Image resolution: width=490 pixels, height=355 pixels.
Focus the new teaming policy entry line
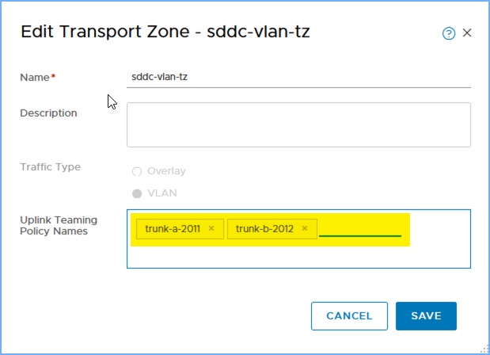[x=360, y=230]
